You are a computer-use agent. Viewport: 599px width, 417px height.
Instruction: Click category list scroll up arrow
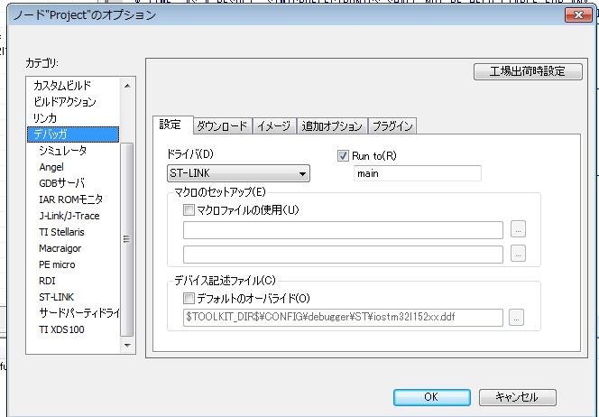point(127,86)
